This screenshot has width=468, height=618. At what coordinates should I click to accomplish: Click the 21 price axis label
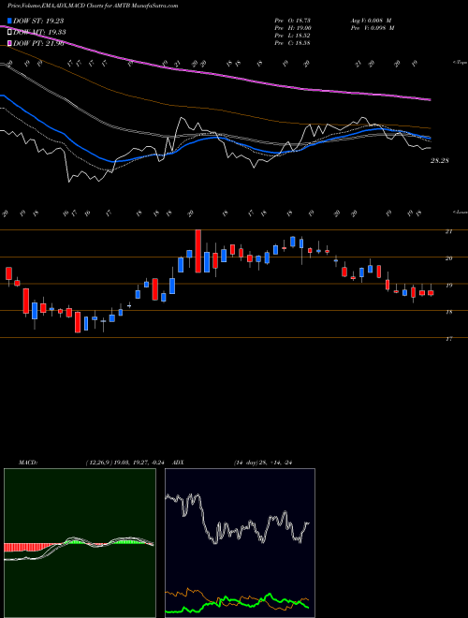pos(448,231)
